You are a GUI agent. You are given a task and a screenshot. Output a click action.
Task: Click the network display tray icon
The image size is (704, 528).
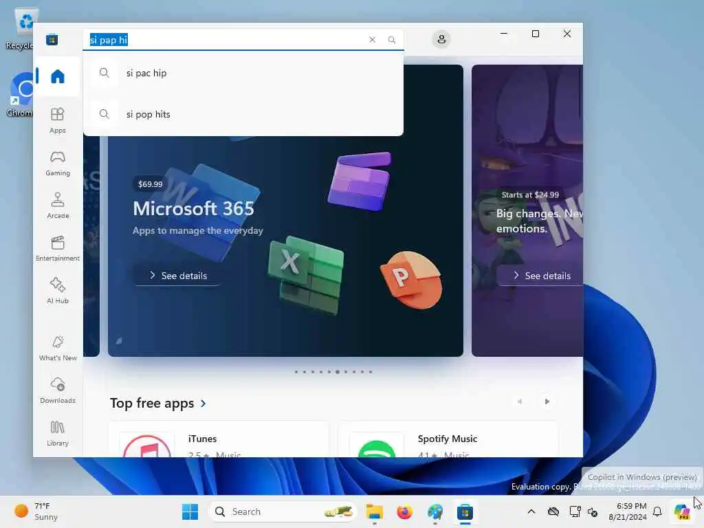tap(575, 511)
